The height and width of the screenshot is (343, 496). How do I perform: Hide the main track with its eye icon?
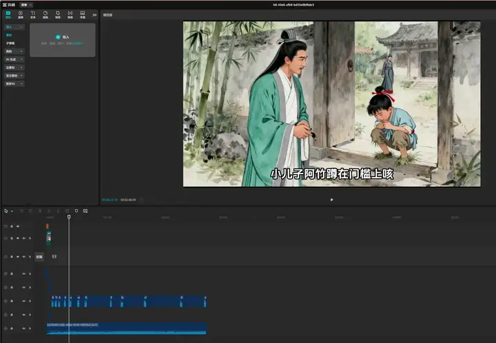coord(18,257)
